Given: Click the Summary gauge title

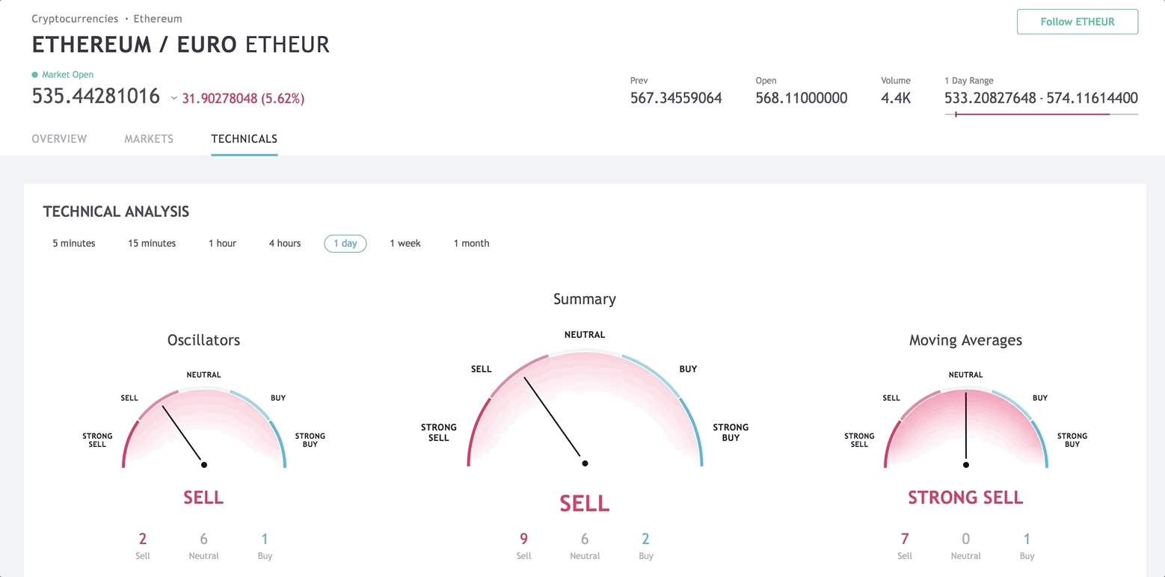Looking at the screenshot, I should tap(585, 299).
